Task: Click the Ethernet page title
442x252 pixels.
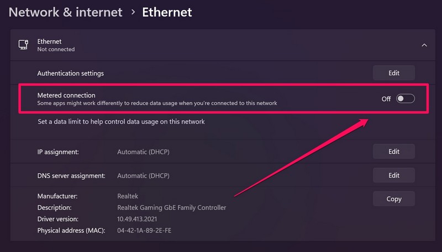Action: click(167, 12)
